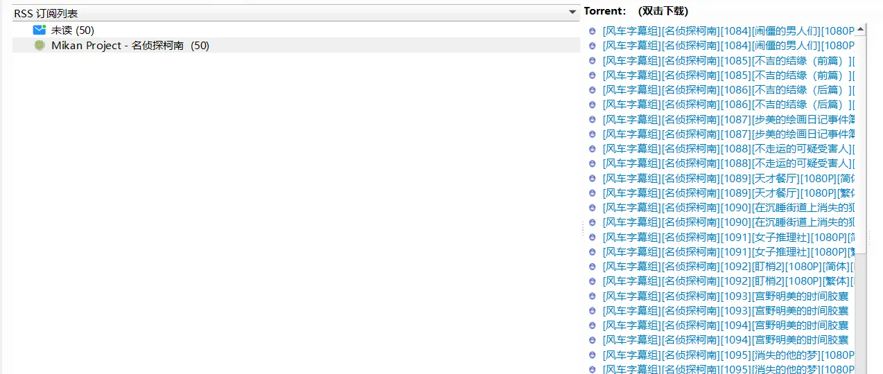883x374 pixels.
Task: Click bullet icon of first episode 1084 torrent
Action: pos(592,30)
